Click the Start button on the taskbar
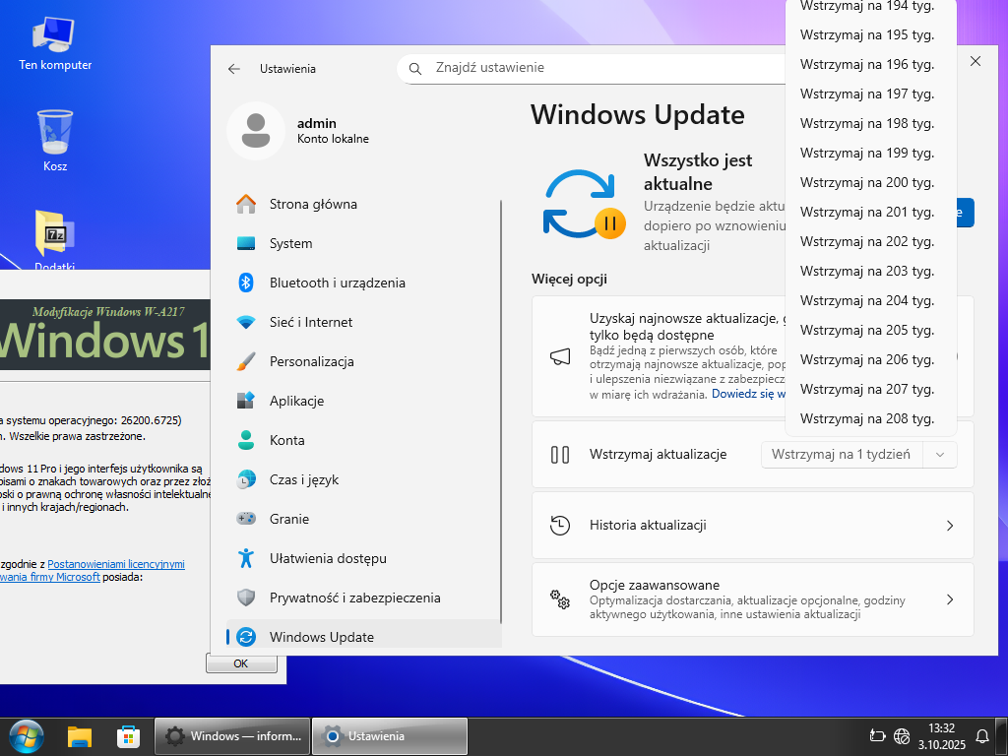 tap(26, 735)
